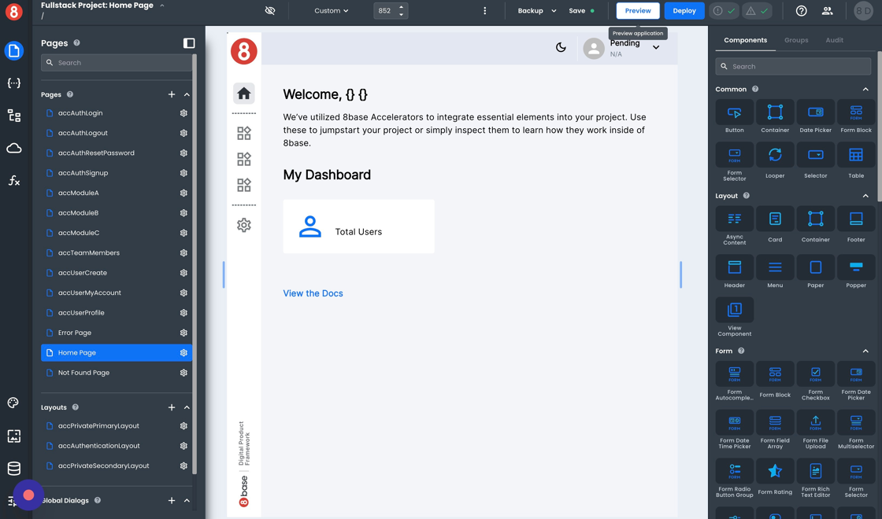The image size is (882, 519).
Task: Select the Form Rating star component
Action: pos(775,476)
